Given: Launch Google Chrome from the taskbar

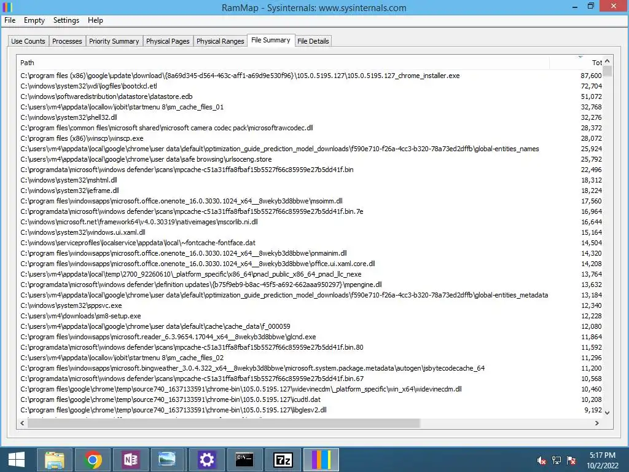Looking at the screenshot, I should [x=93, y=460].
